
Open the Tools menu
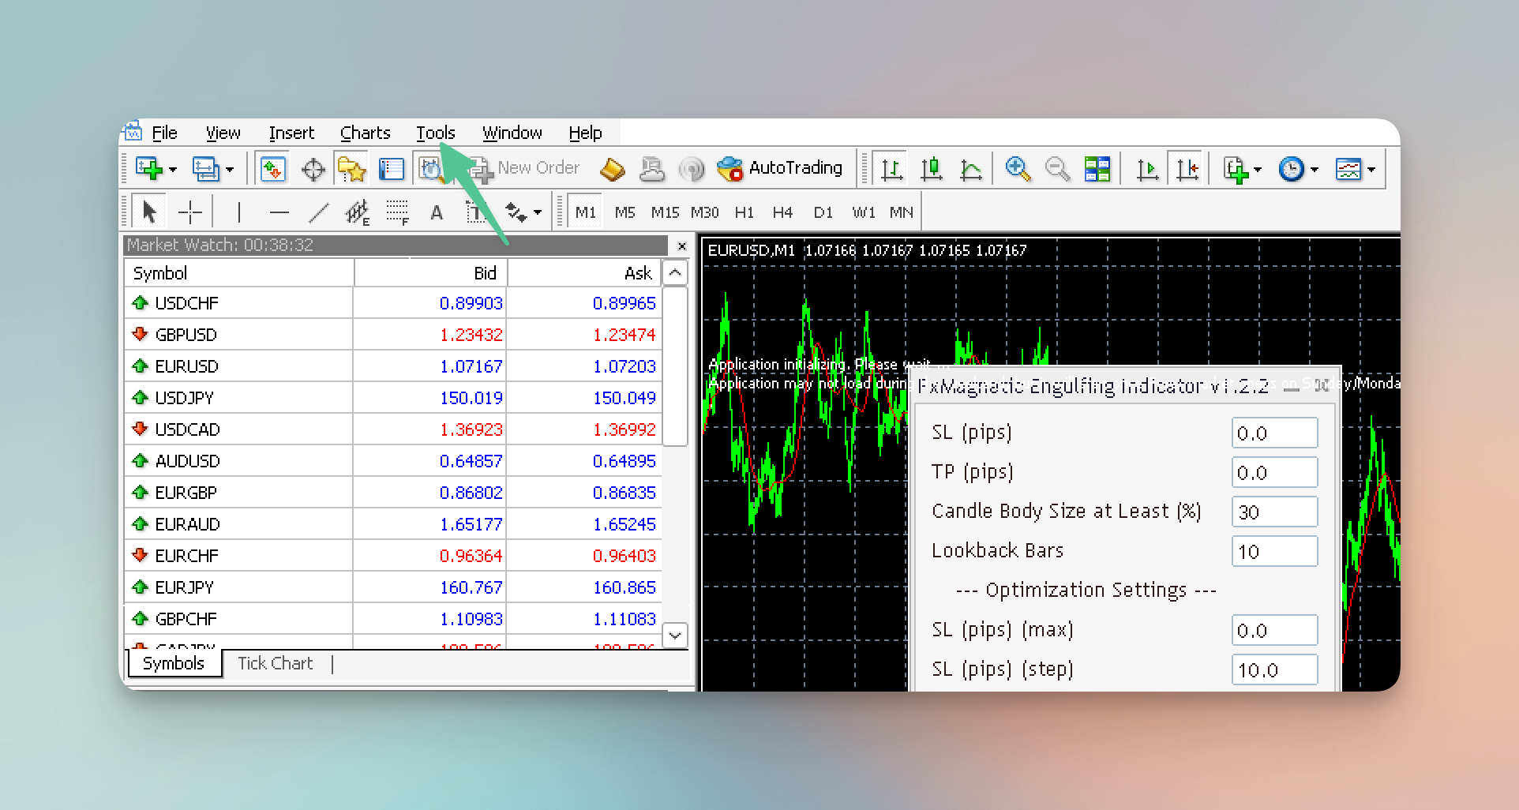click(x=436, y=133)
